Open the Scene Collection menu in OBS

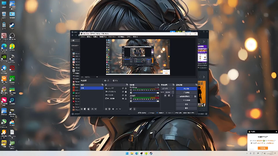point(121,37)
